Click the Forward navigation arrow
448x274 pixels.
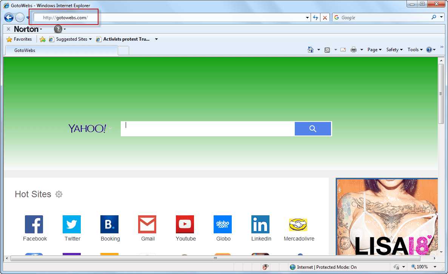click(20, 18)
